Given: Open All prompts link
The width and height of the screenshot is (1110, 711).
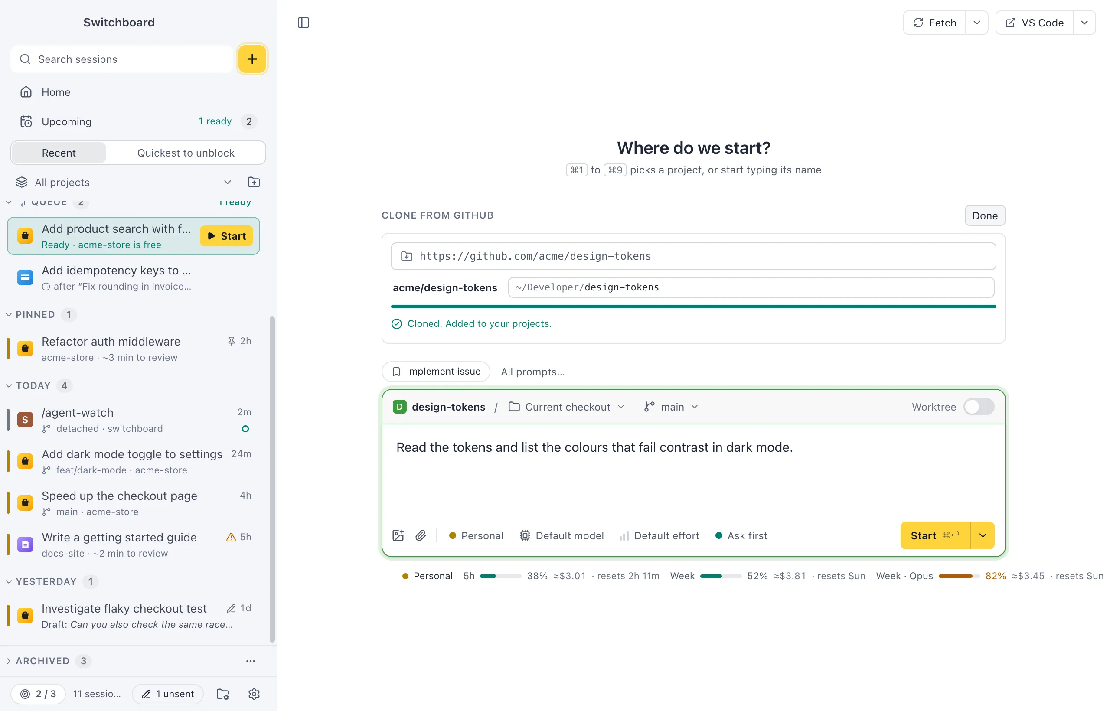Looking at the screenshot, I should [x=532, y=372].
